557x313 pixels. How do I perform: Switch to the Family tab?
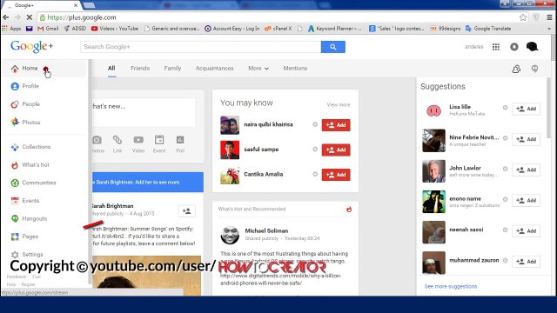click(x=172, y=68)
